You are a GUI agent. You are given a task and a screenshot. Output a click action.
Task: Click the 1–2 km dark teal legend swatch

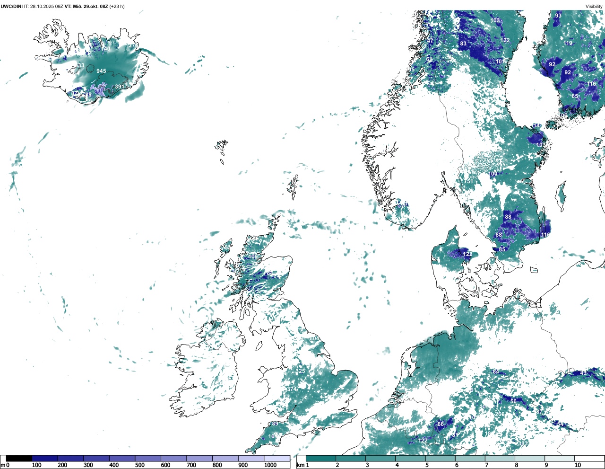pos(321,458)
